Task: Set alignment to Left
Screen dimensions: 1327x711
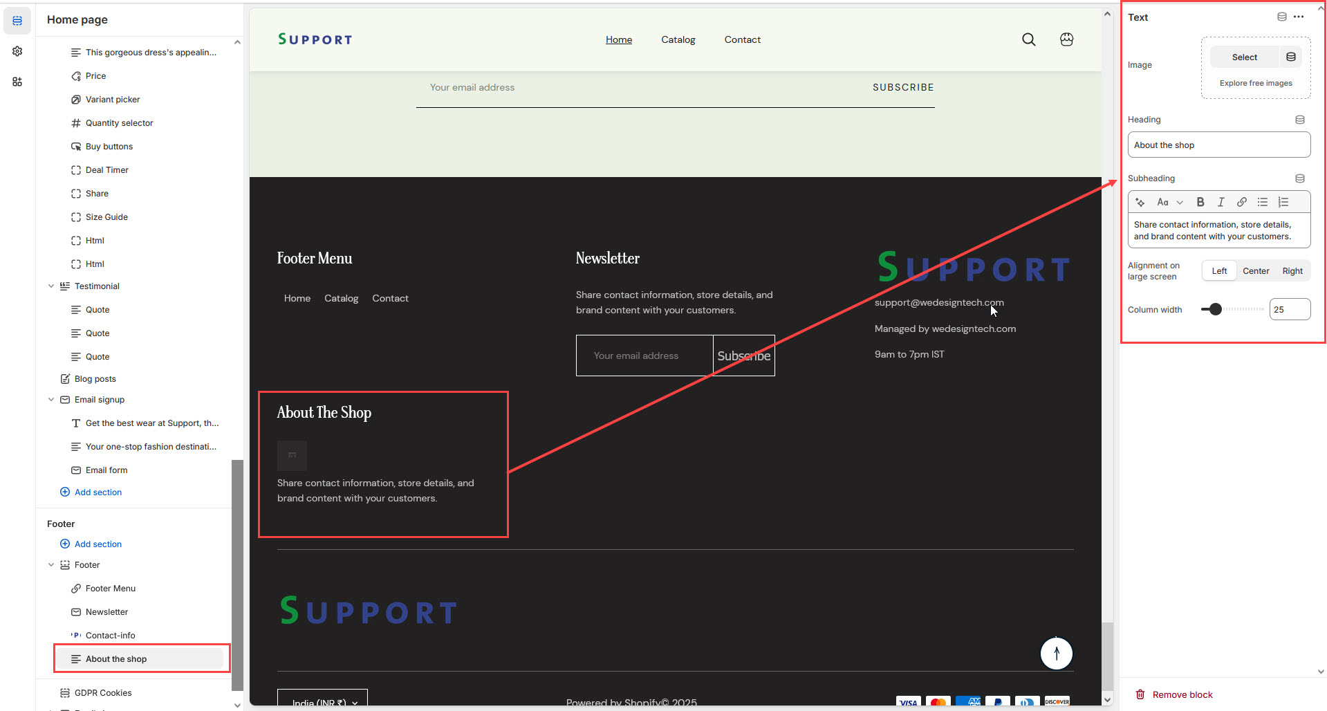Action: click(x=1219, y=271)
